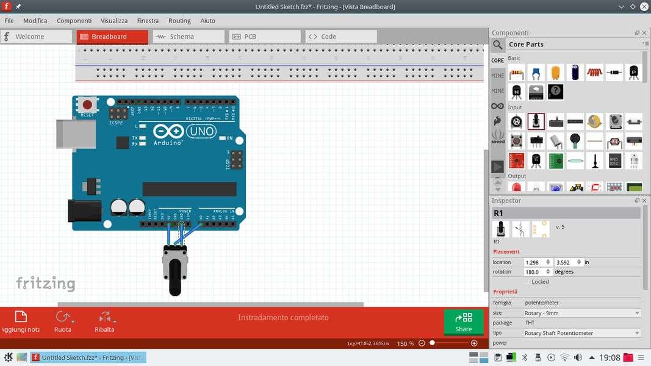Open the Routing menu
This screenshot has width=651, height=366.
pos(179,21)
